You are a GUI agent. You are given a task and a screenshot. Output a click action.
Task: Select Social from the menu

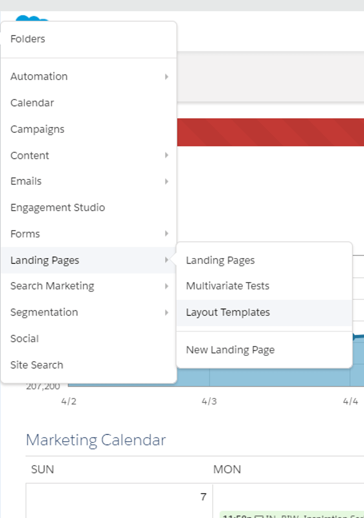[24, 339]
